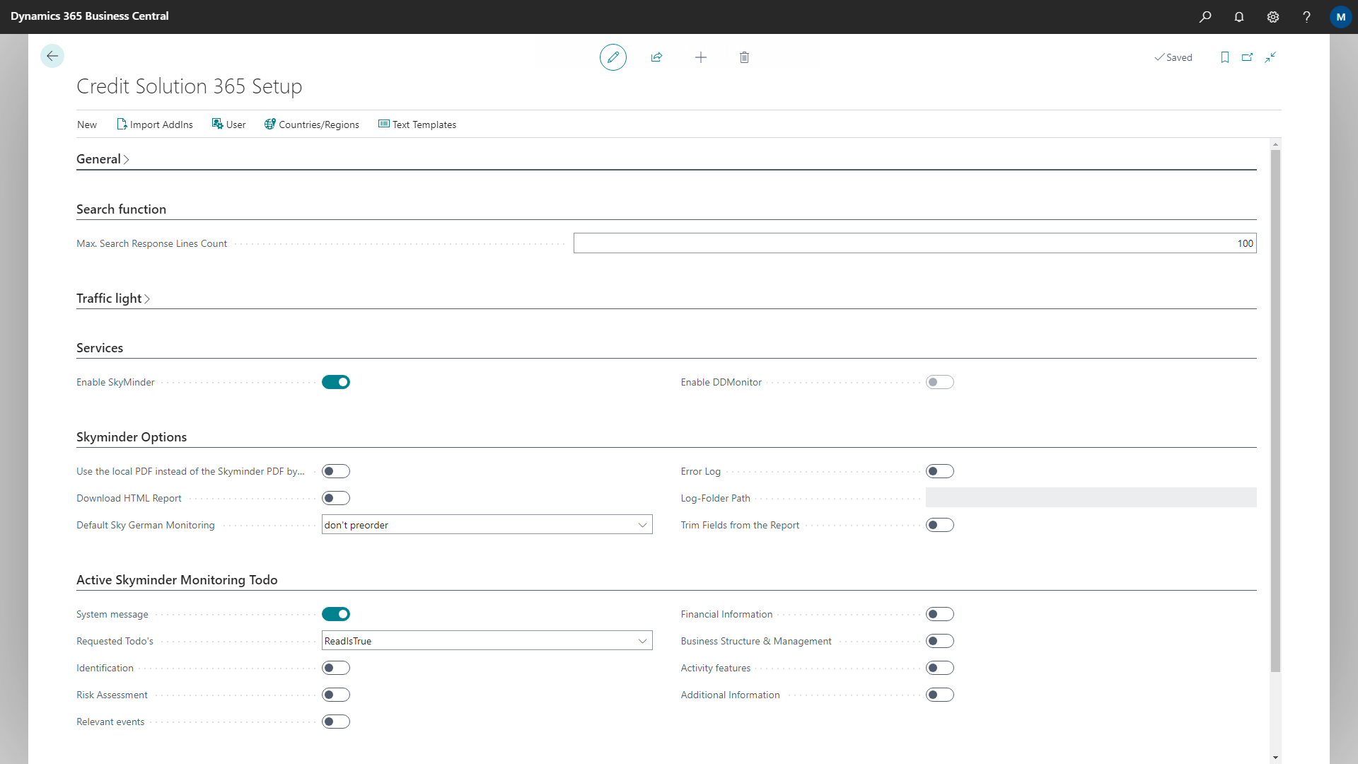Open page in new window icon
This screenshot has height=764, width=1358.
(x=1248, y=57)
